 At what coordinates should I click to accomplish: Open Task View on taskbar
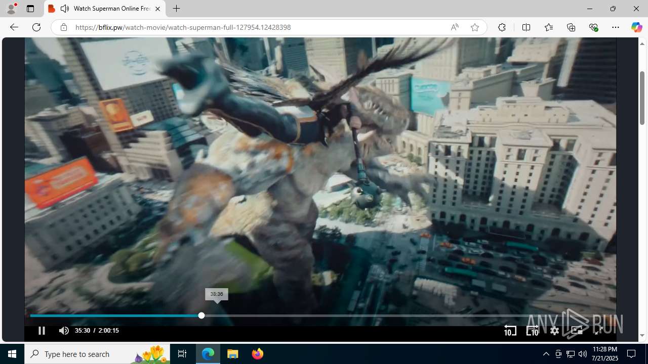tap(182, 354)
